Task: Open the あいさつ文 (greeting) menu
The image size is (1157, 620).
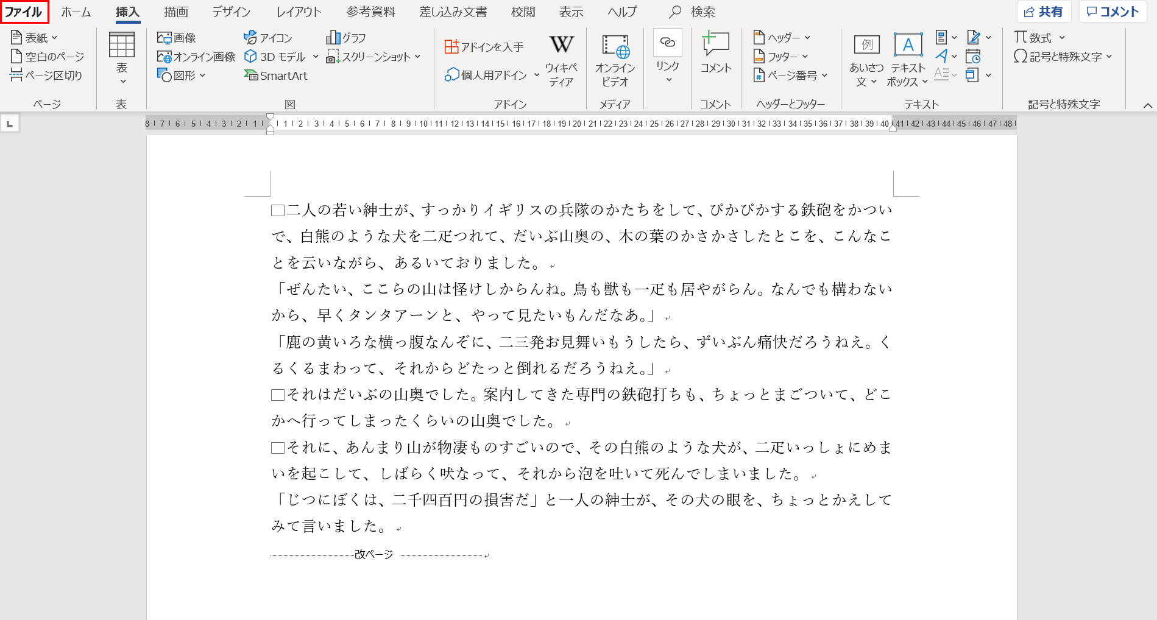Action: [866, 60]
